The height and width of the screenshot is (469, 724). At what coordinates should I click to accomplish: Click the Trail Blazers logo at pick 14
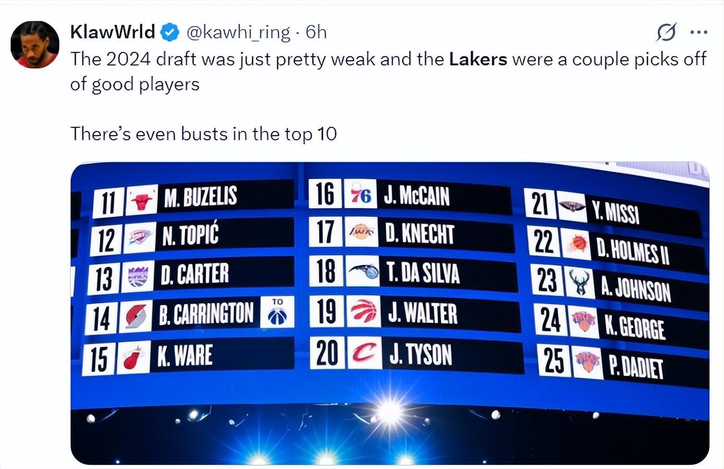136,317
